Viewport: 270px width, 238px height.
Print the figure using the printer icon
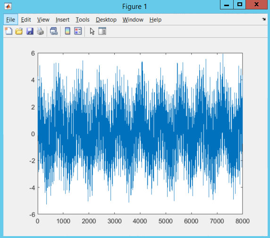tap(40, 31)
